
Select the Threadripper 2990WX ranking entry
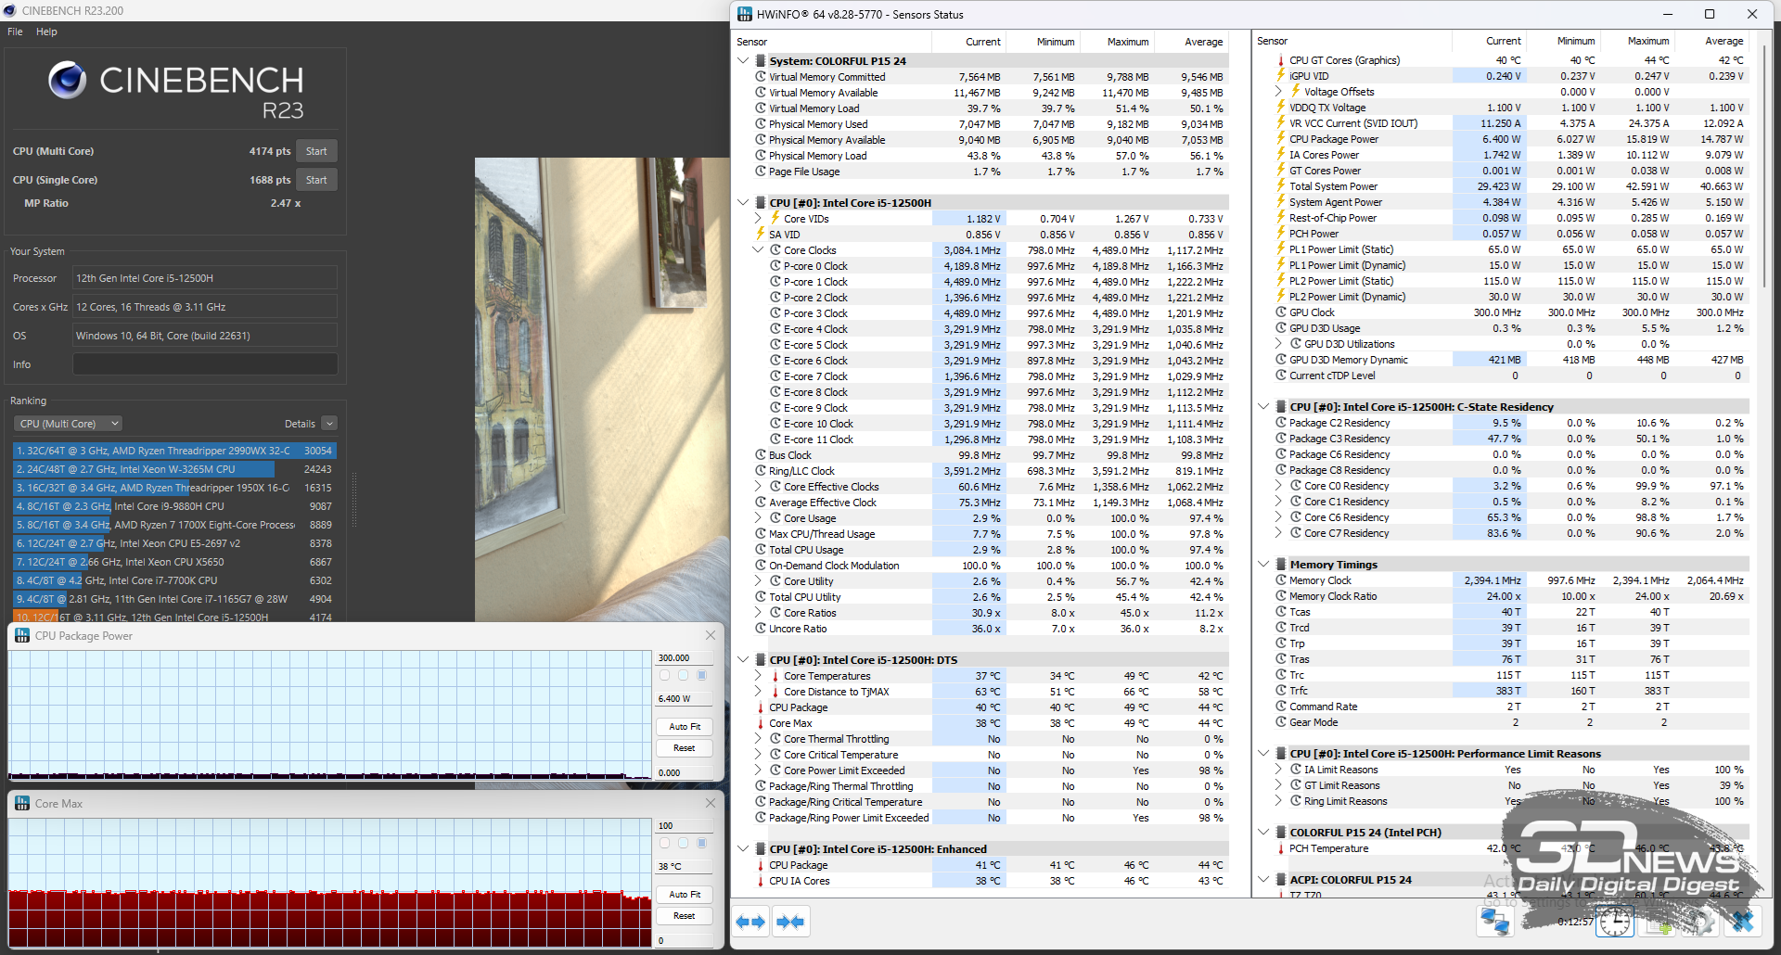pos(174,451)
